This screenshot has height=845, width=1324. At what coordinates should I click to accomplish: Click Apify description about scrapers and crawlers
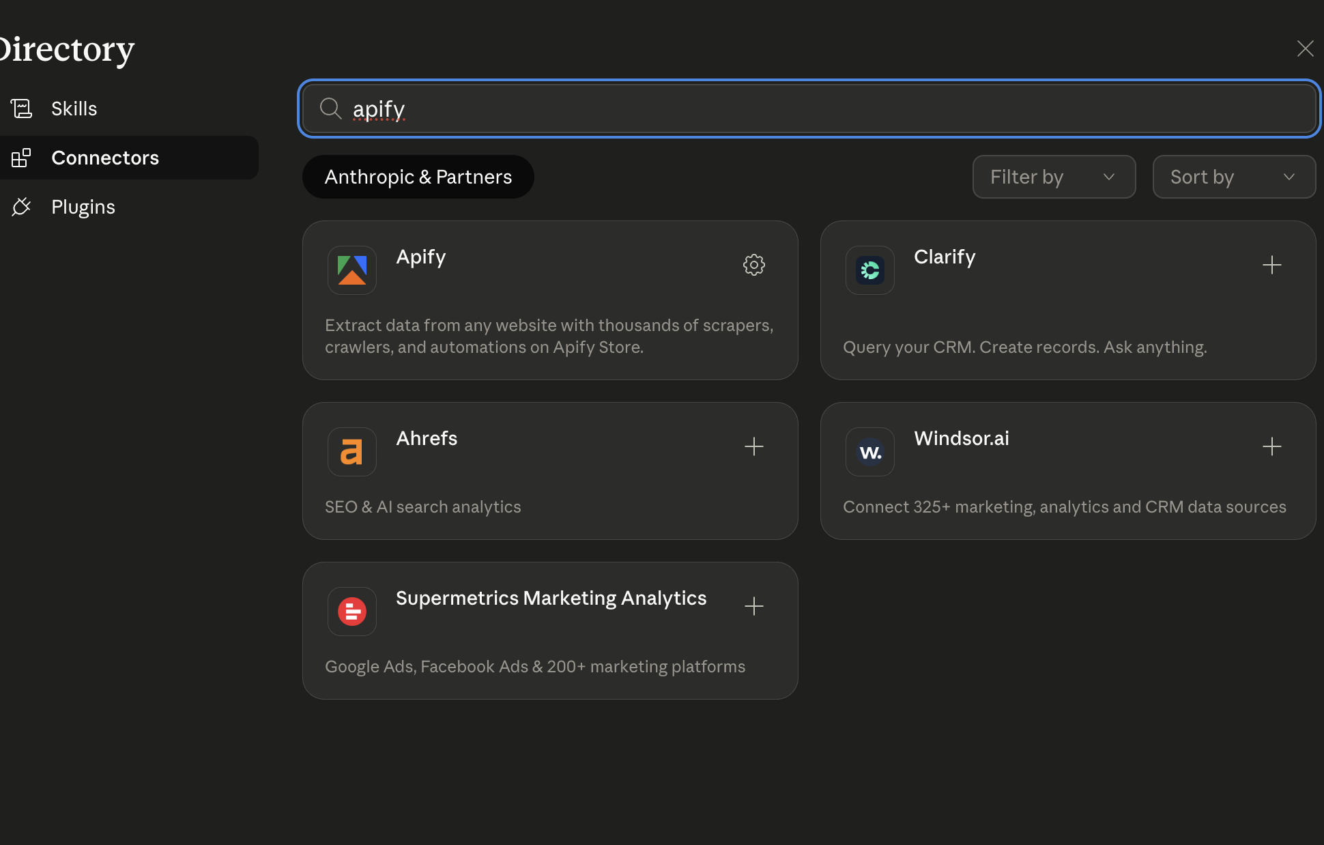tap(549, 336)
